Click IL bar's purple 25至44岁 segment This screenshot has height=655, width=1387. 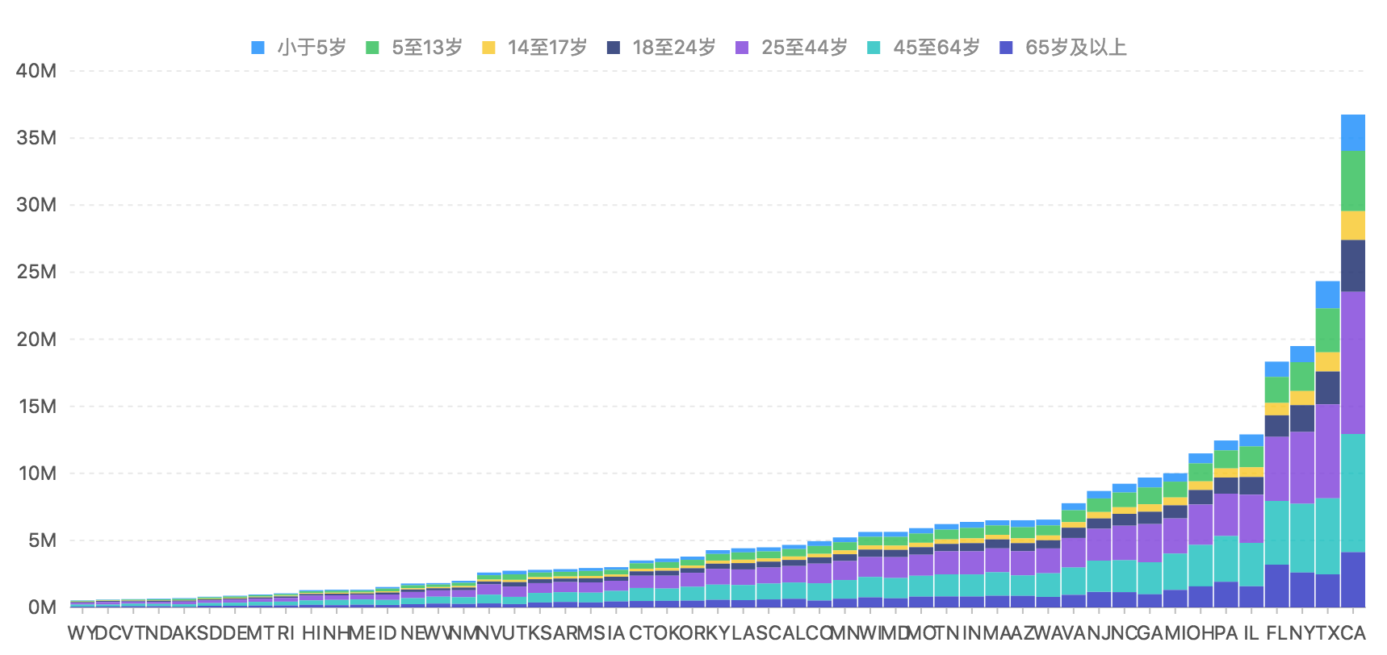pos(1251,519)
